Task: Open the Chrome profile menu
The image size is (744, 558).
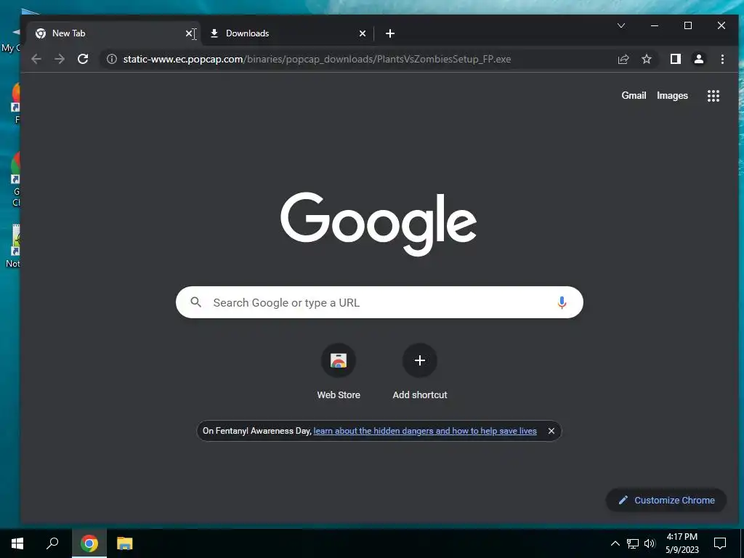Action: (699, 60)
